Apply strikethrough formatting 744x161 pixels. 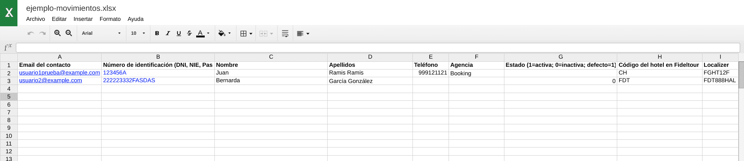point(190,33)
